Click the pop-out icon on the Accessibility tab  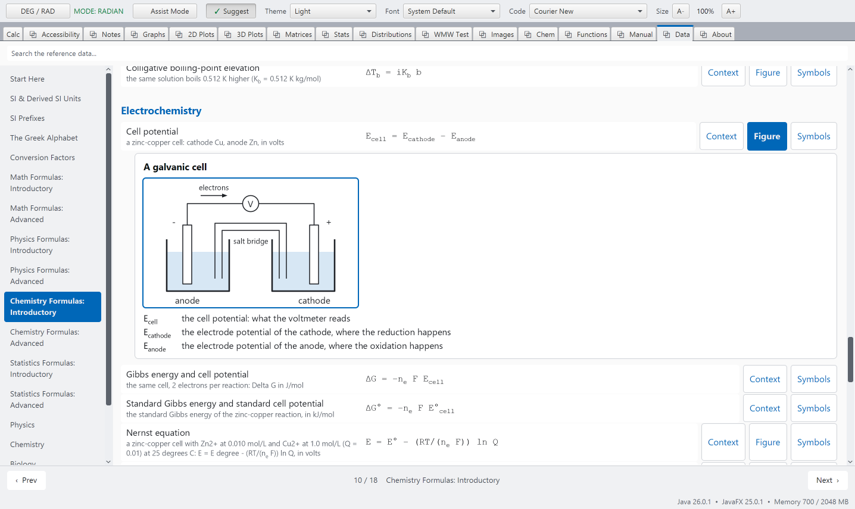[x=33, y=35]
